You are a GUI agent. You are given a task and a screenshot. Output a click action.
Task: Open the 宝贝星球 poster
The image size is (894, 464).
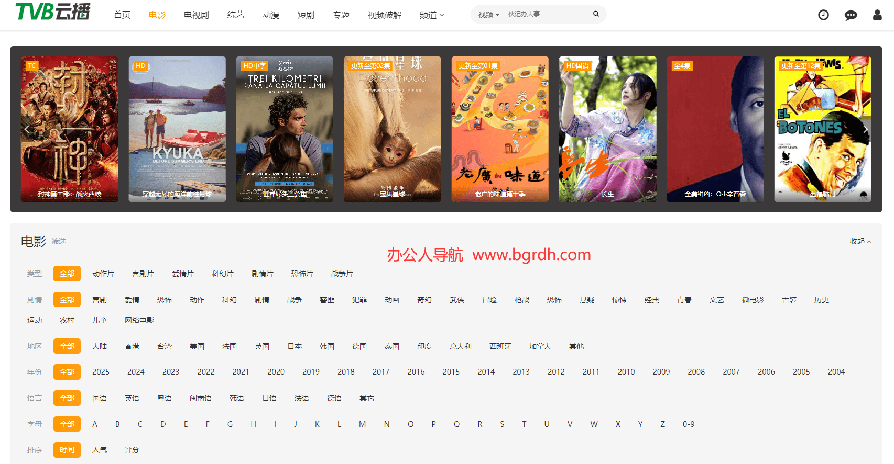pos(393,129)
